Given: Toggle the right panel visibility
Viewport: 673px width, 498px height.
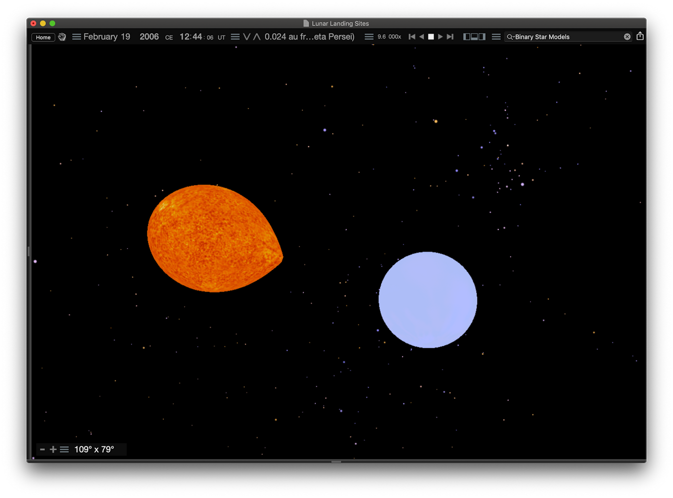Looking at the screenshot, I should coord(481,36).
